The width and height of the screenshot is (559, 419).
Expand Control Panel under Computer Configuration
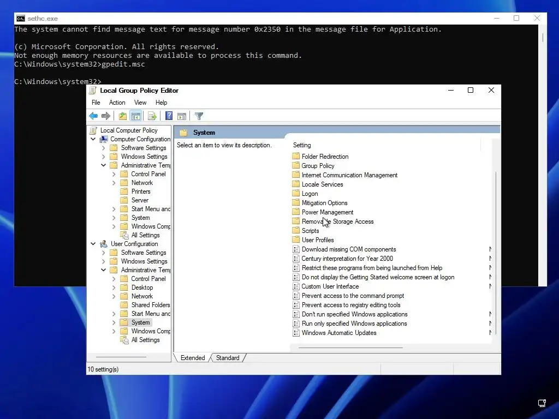(114, 174)
